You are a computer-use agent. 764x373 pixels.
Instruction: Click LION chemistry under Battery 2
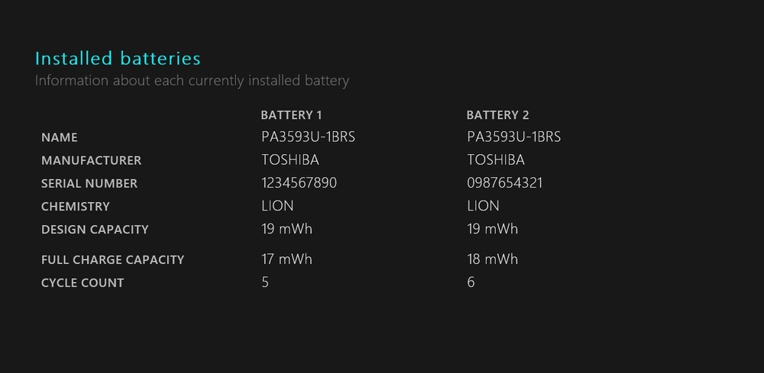[x=484, y=206]
